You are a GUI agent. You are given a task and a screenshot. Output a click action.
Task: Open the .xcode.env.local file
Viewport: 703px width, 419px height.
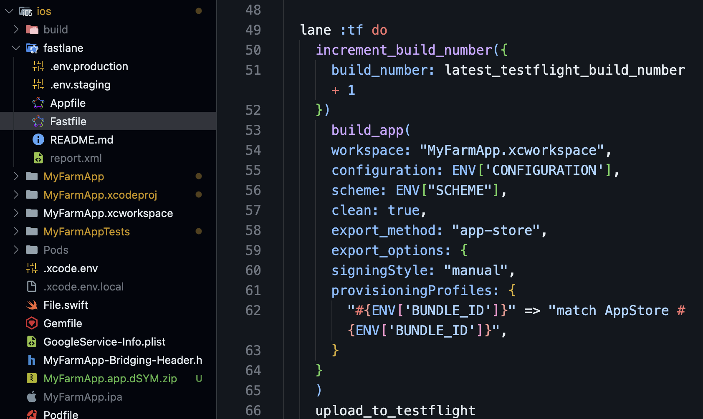[83, 287]
